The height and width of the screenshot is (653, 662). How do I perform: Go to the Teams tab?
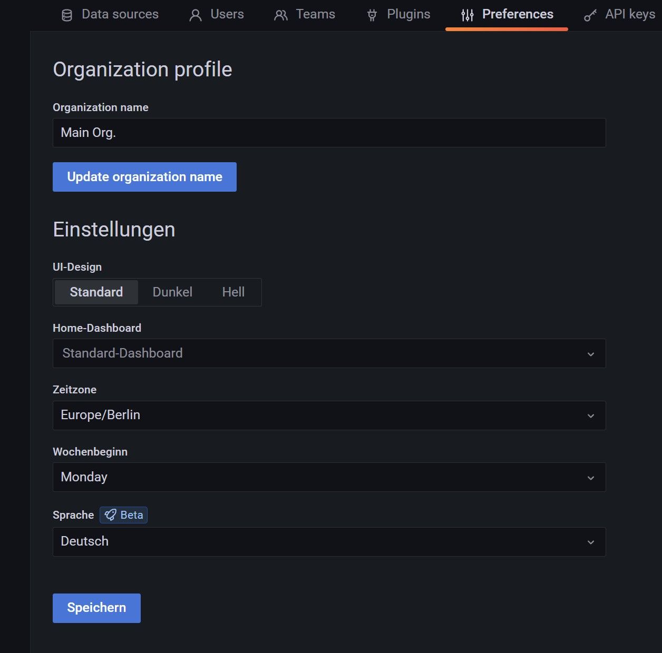[x=315, y=14]
